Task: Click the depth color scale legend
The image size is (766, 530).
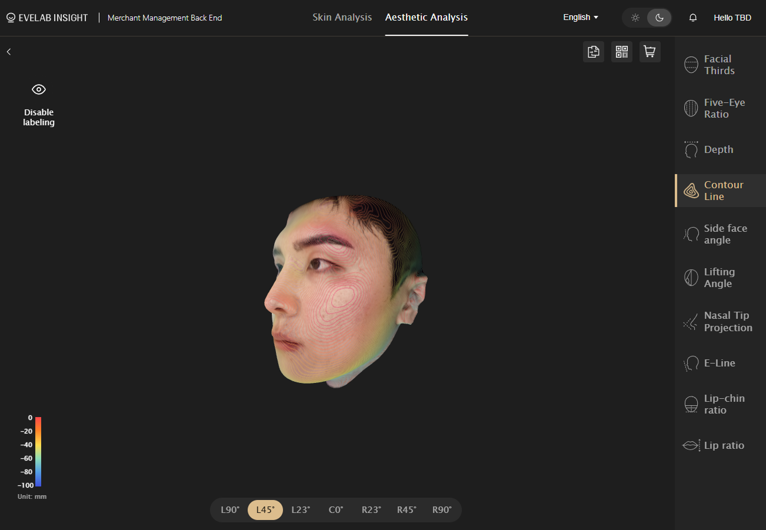Action: point(38,451)
